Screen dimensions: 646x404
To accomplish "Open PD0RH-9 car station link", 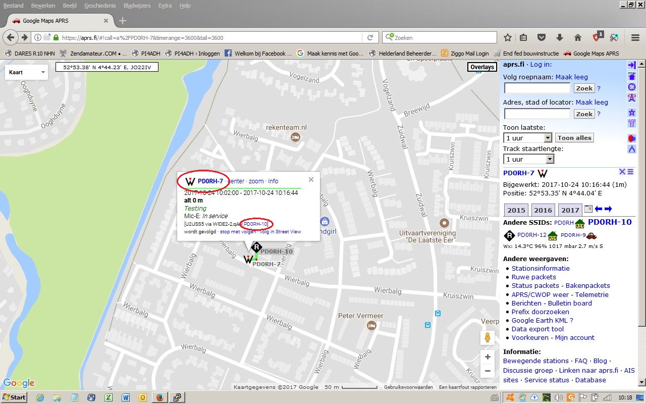I will click(573, 235).
